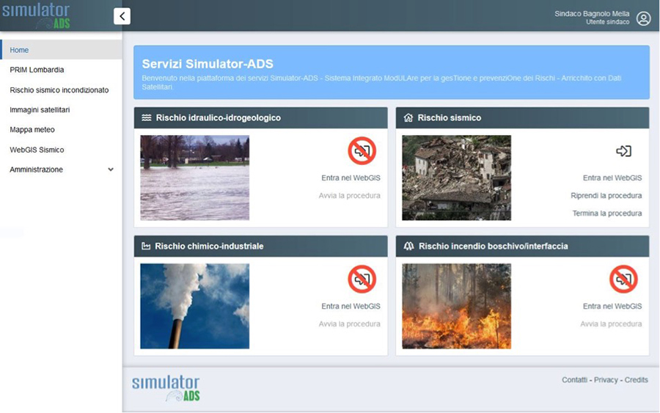This screenshot has height=413, width=660.
Task: Click Avvia la procedura in Rischio incendio boschivo
Action: (x=611, y=324)
